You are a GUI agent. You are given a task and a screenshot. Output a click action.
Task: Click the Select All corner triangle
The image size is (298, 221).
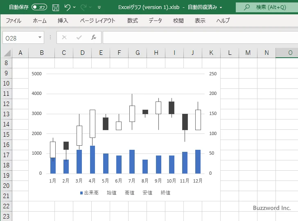[7, 53]
